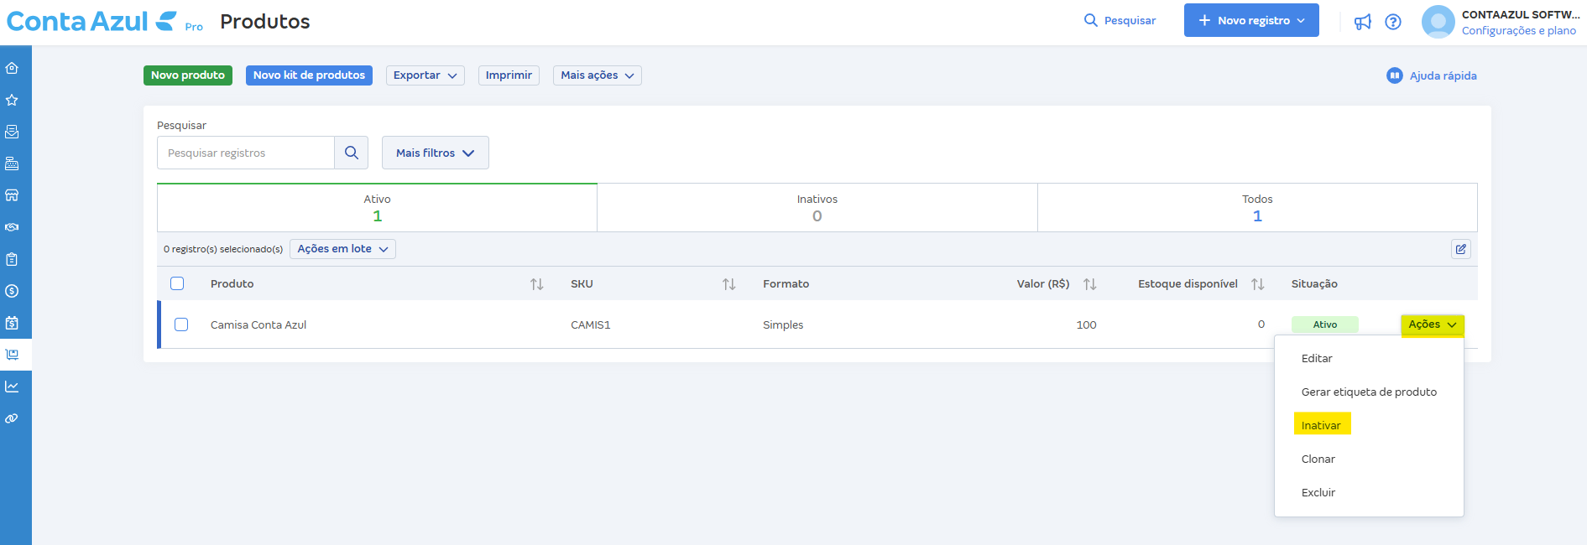Click the magnifier button beside the search field
The width and height of the screenshot is (1587, 545).
click(351, 153)
